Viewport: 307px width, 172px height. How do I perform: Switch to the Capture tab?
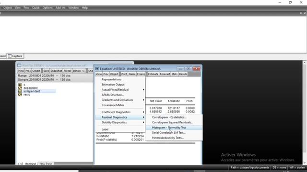click(15, 56)
